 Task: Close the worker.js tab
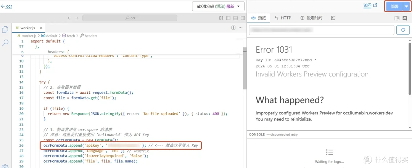[x=41, y=28]
